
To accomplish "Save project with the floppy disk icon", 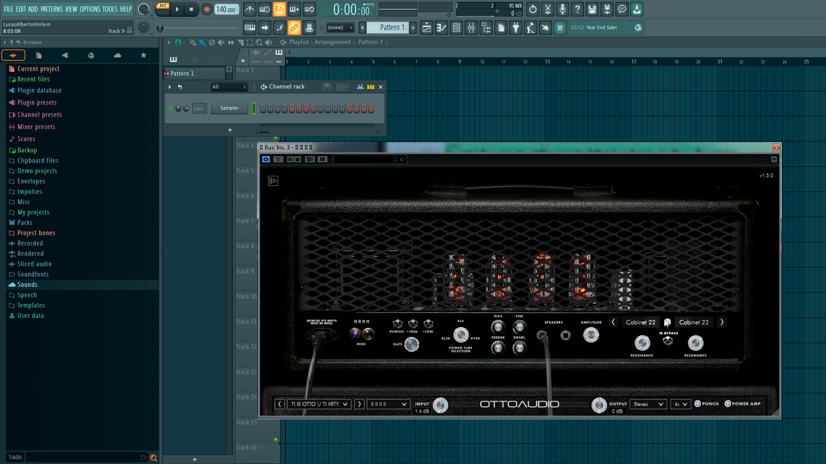I will click(592, 9).
